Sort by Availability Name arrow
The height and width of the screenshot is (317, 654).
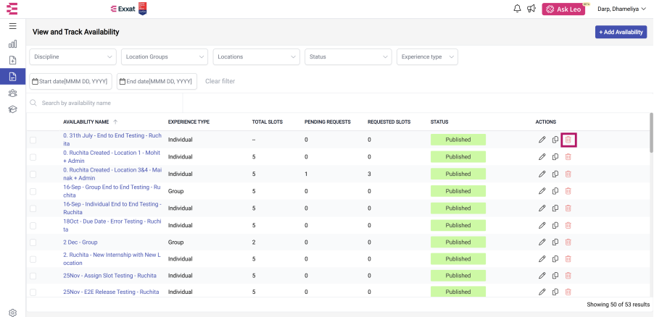[115, 122]
